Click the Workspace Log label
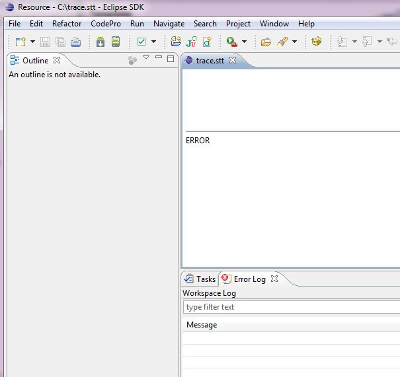Screen dimensions: 400x377 coord(209,293)
